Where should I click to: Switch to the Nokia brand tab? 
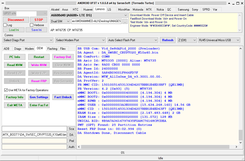[160, 10]
